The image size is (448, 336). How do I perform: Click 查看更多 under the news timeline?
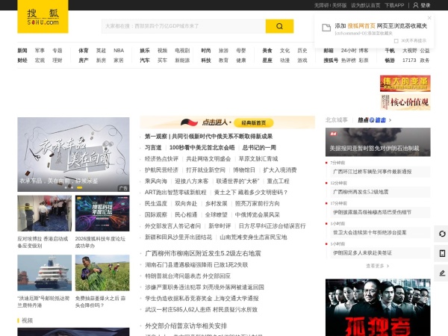pos(377,266)
